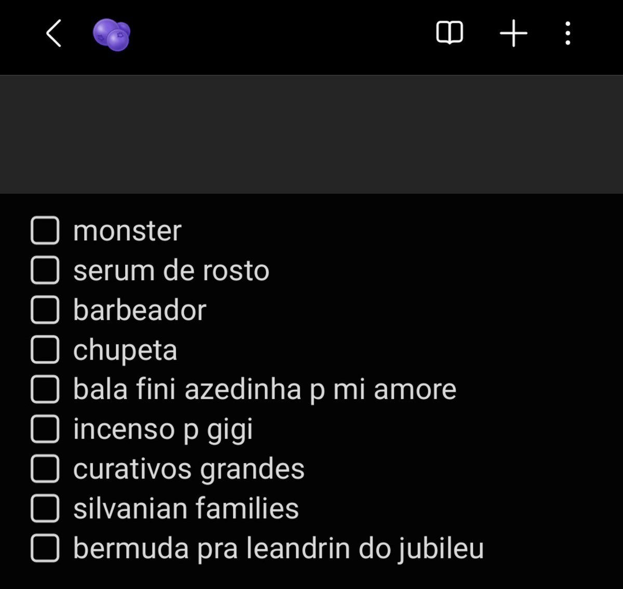Tick curativos grandes checkbox
623x589 pixels.
[x=45, y=469]
